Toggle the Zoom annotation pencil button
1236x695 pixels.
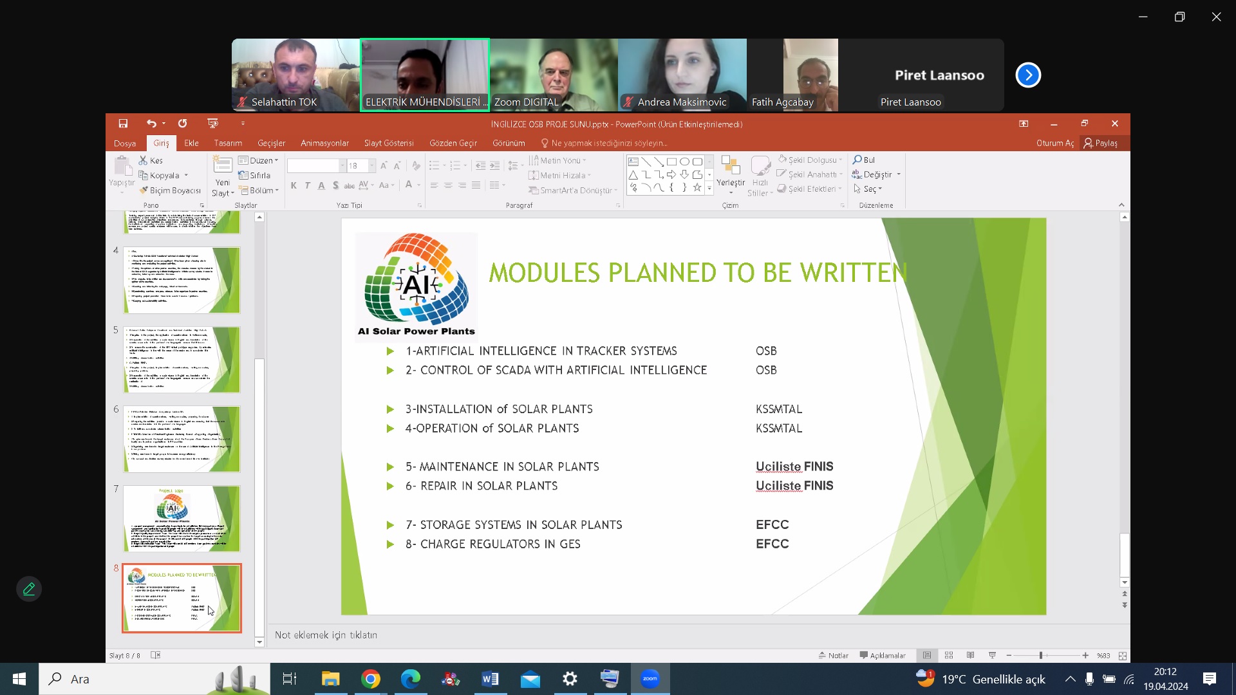[29, 589]
